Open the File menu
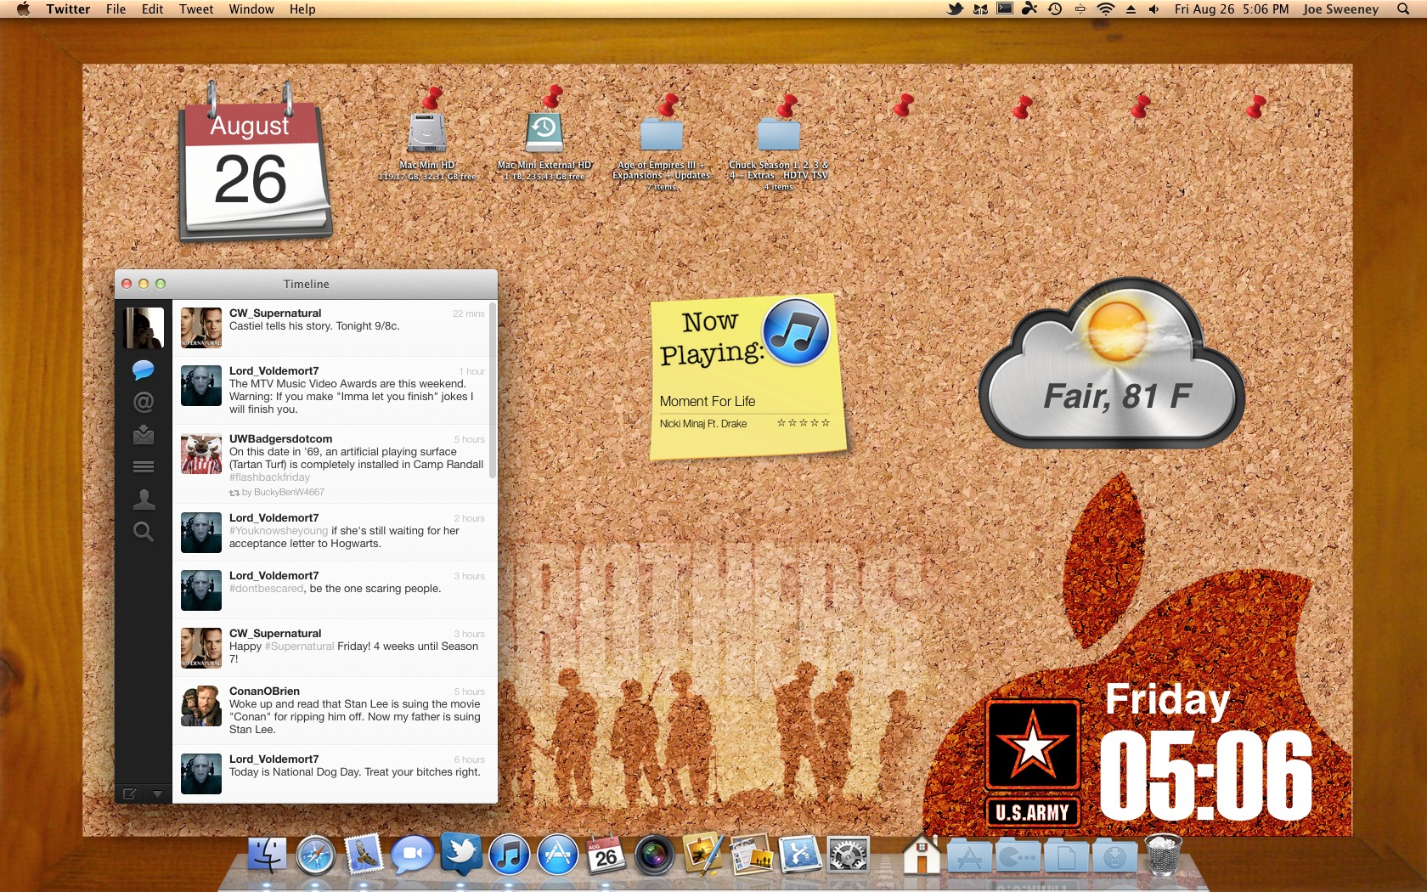Image resolution: width=1427 pixels, height=892 pixels. point(116,9)
